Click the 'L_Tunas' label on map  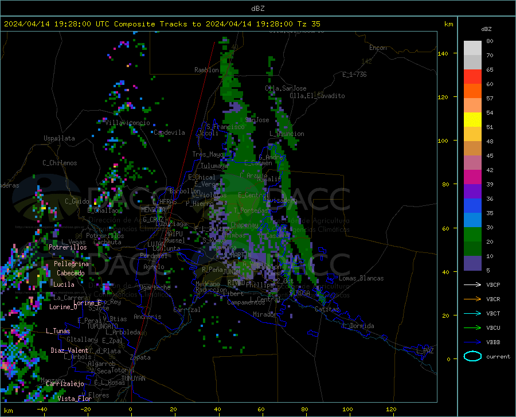[58, 331]
